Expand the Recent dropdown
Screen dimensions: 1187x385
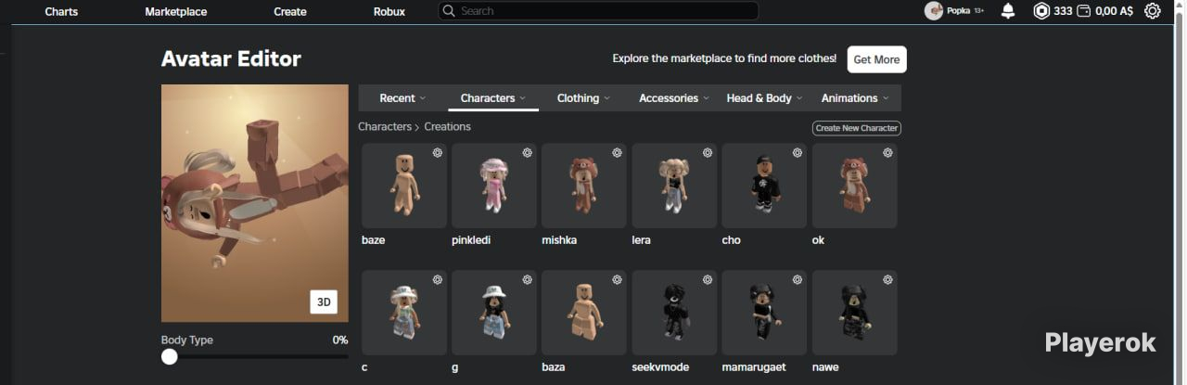pos(402,98)
